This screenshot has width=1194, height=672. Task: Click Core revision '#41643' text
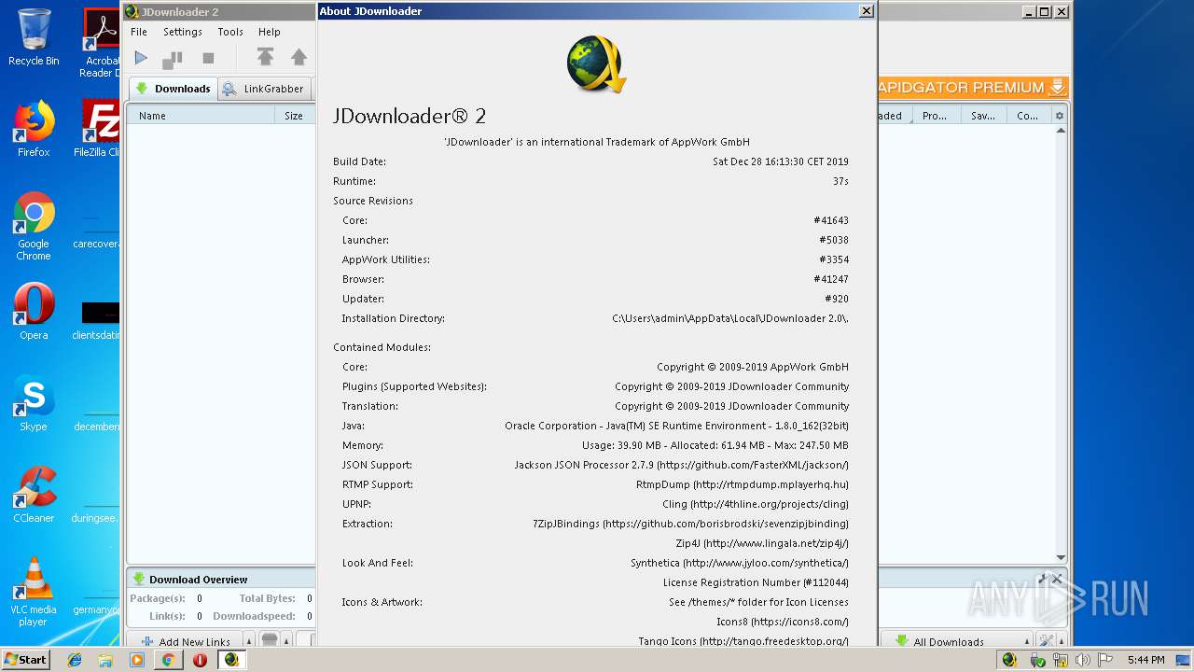(831, 220)
